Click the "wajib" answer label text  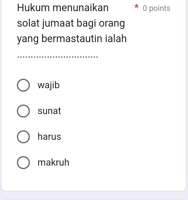tap(49, 85)
